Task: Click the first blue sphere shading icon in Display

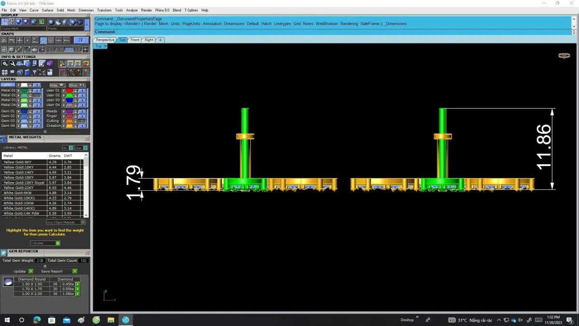Action: (x=19, y=21)
